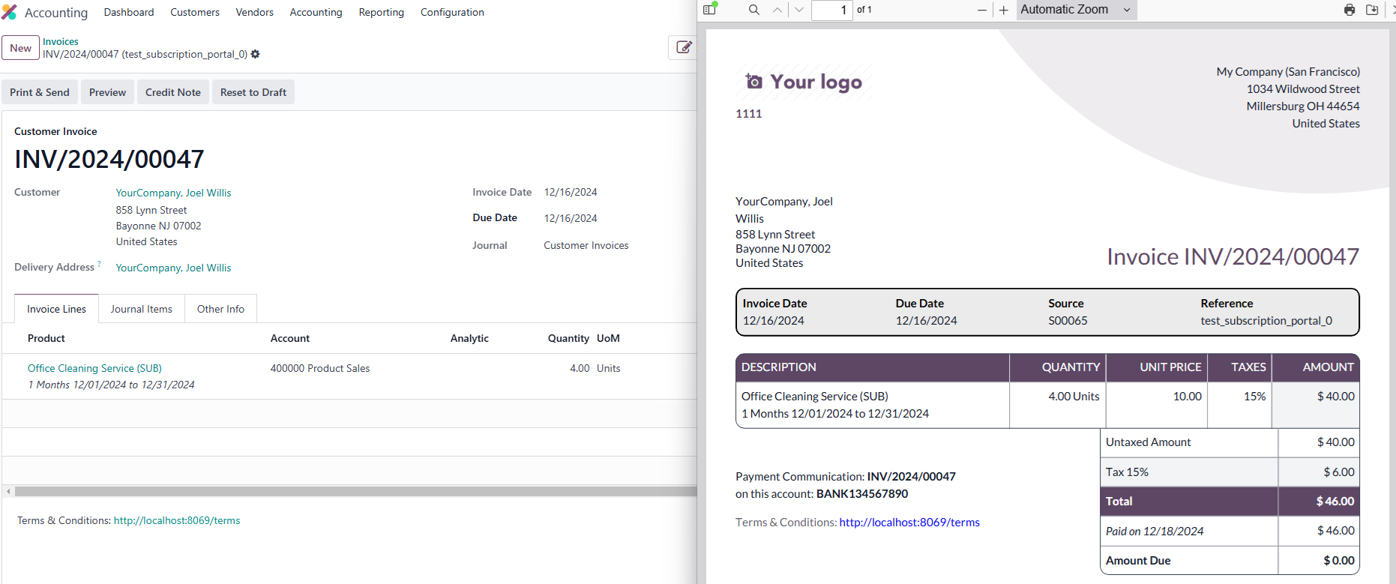
Task: Click the horizontal scrollbar under invoice lines
Action: click(355, 492)
